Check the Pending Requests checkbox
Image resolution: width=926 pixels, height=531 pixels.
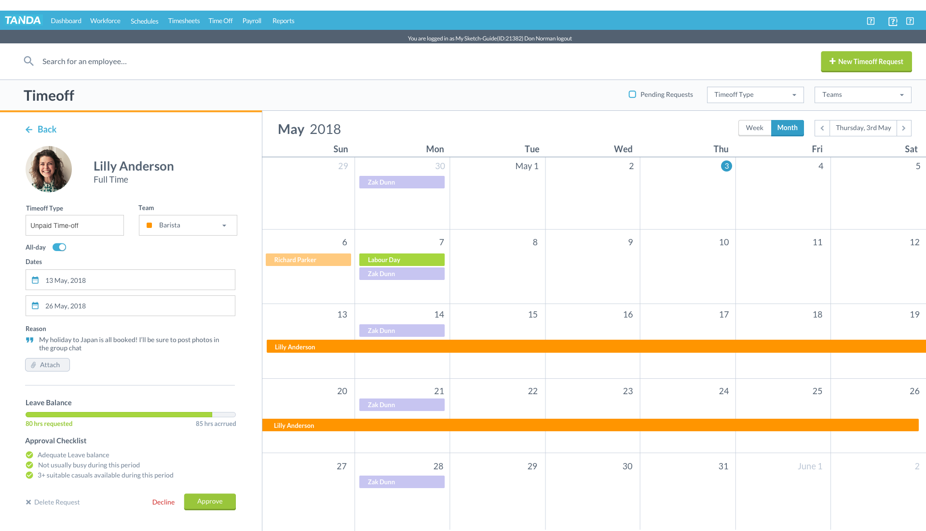(632, 94)
